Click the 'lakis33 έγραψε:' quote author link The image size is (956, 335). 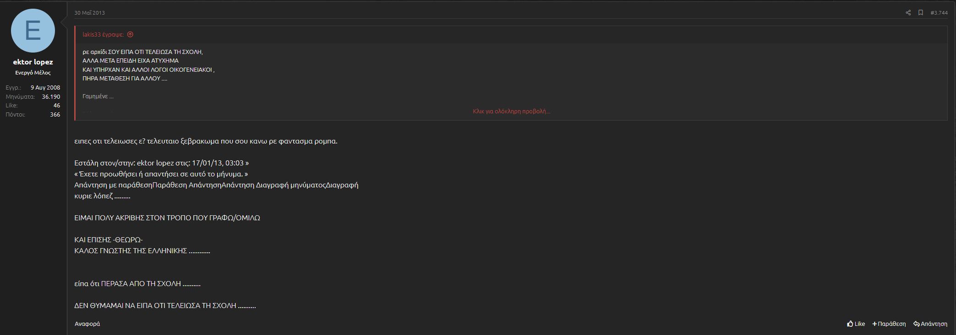pos(103,35)
